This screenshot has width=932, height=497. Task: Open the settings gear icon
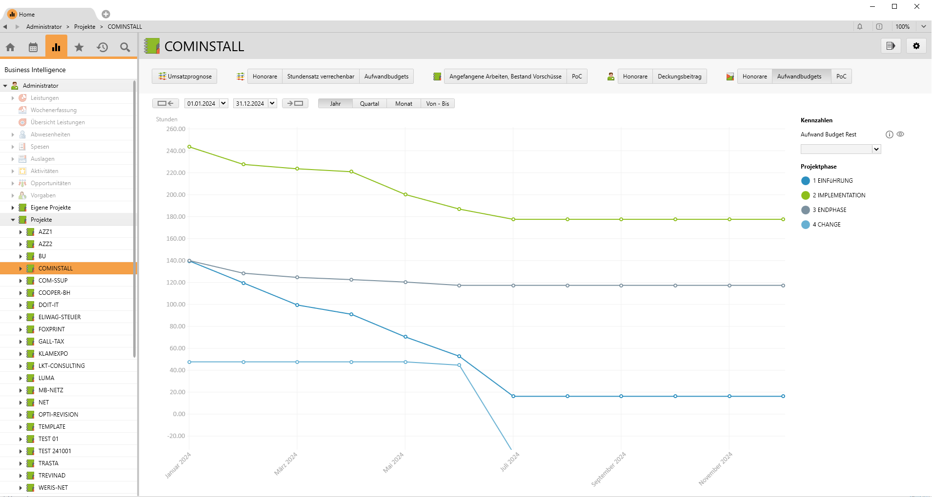916,46
